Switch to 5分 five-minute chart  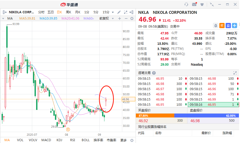(96, 12)
